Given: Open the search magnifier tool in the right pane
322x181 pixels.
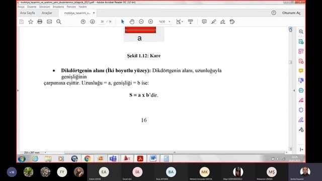Looking at the screenshot, I should point(301,32).
